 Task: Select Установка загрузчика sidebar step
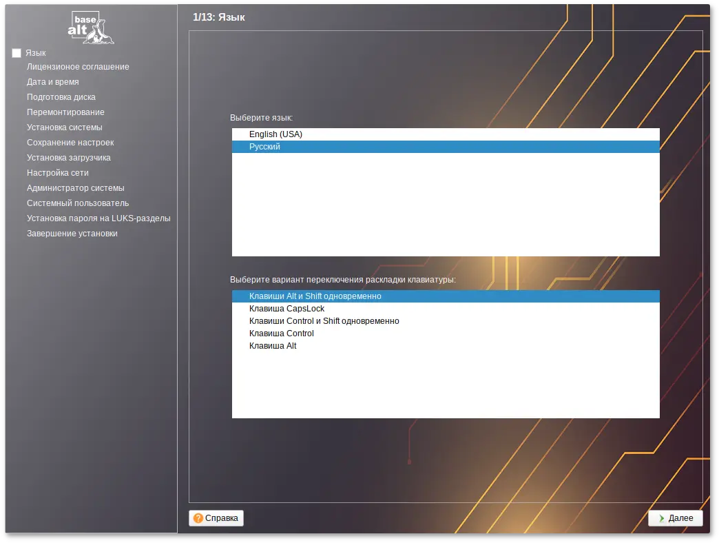[68, 158]
